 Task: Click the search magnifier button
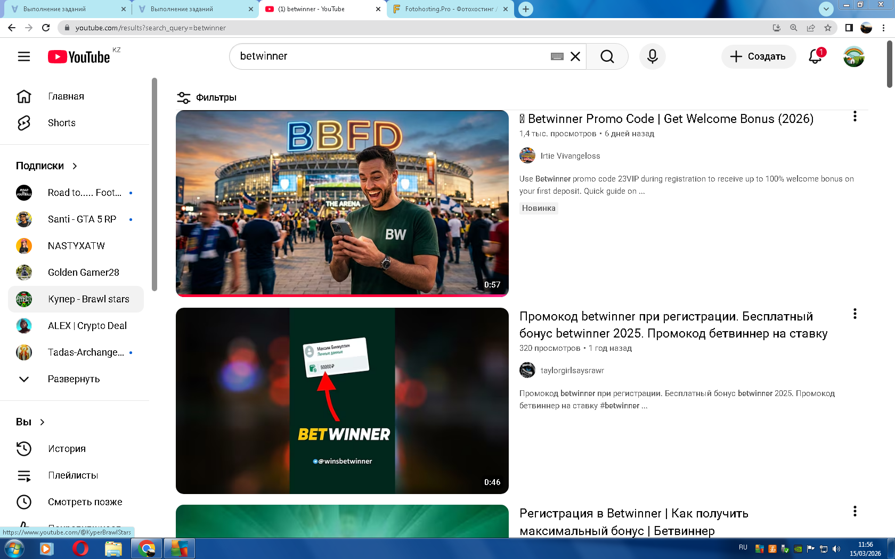tap(607, 56)
